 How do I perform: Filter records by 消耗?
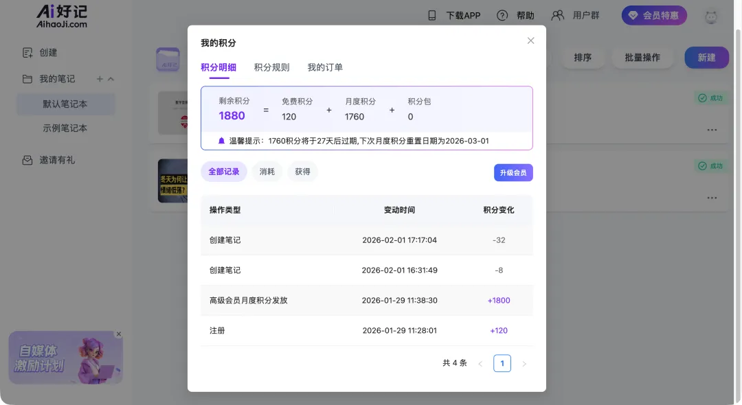pos(267,172)
